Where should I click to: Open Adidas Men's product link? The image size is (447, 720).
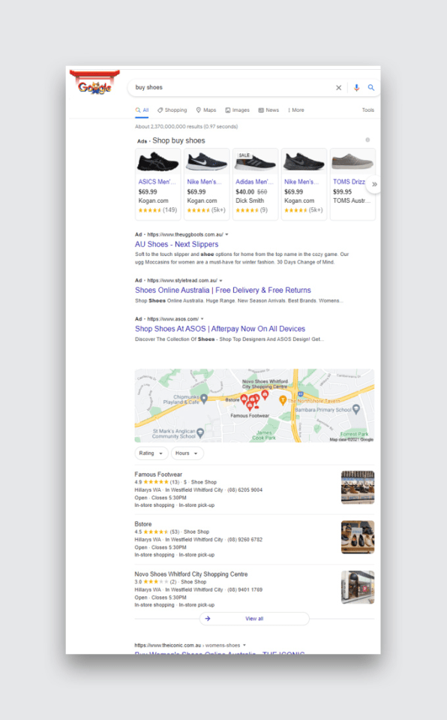[x=254, y=182]
